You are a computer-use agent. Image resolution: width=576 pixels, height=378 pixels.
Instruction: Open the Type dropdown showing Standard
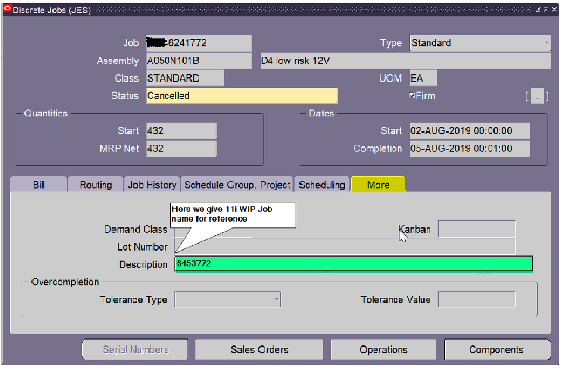(x=546, y=43)
